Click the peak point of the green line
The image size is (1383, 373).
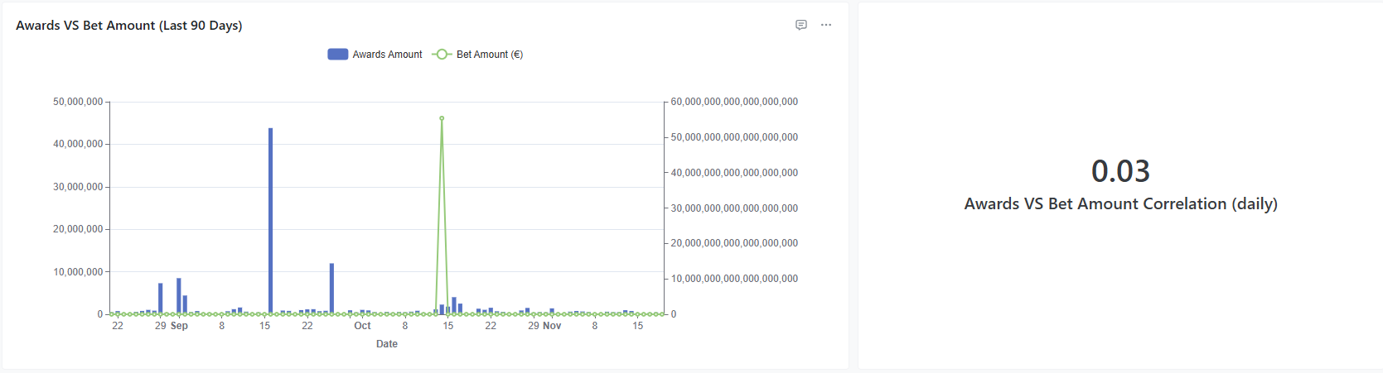442,118
